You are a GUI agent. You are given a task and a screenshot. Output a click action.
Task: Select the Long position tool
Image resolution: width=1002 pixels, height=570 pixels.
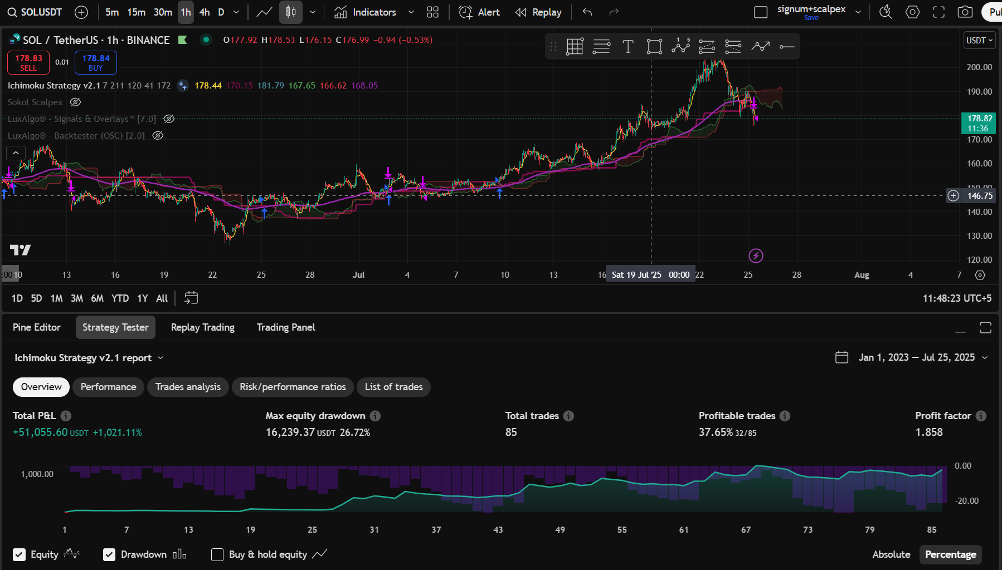pyautogui.click(x=707, y=47)
